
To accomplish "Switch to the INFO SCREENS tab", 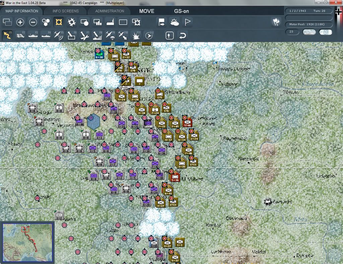I will pos(65,11).
